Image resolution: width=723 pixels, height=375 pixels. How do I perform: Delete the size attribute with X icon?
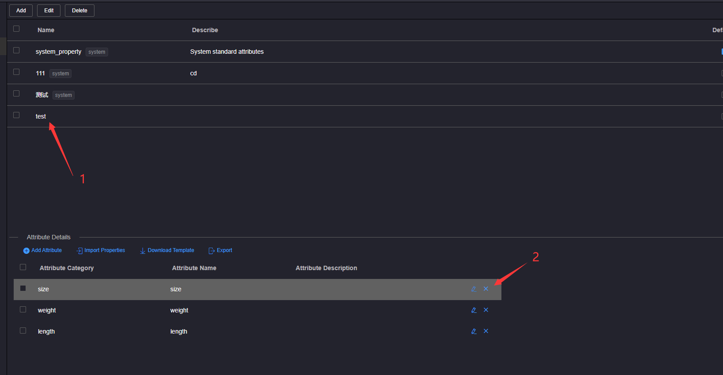tap(486, 289)
